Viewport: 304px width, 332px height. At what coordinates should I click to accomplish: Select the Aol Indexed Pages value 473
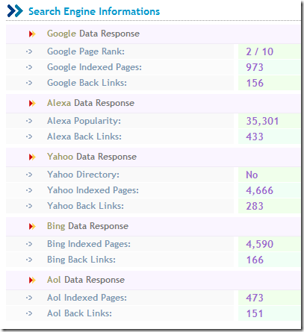pyautogui.click(x=255, y=298)
